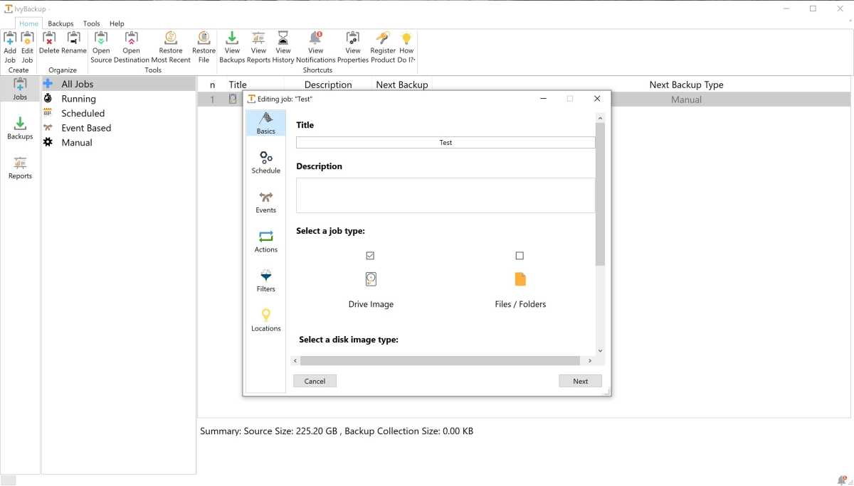Click the Title input field
This screenshot has height=486, width=854.
446,142
